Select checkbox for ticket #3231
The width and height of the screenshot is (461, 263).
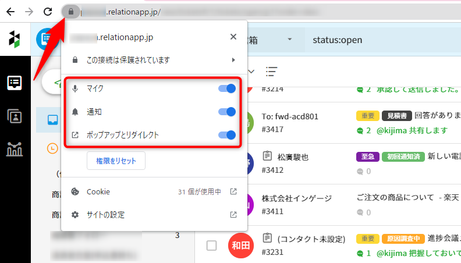[x=212, y=245]
